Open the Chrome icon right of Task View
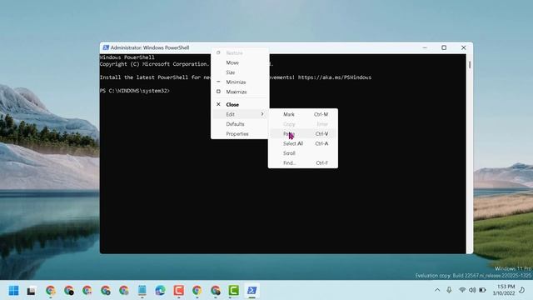Screen dimensions: 533x300 (51, 291)
